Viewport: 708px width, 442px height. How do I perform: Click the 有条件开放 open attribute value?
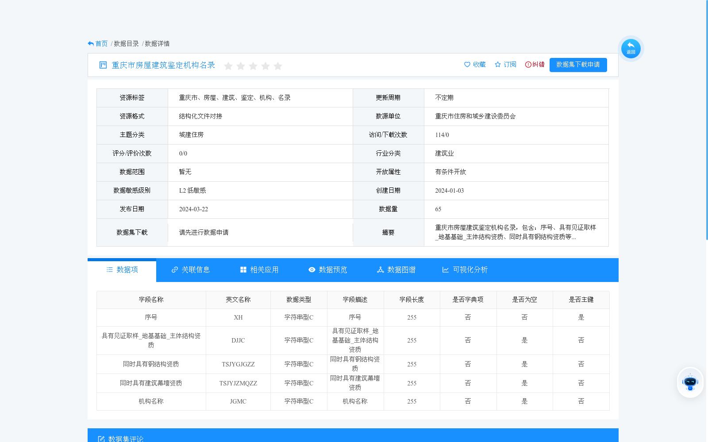coord(450,172)
